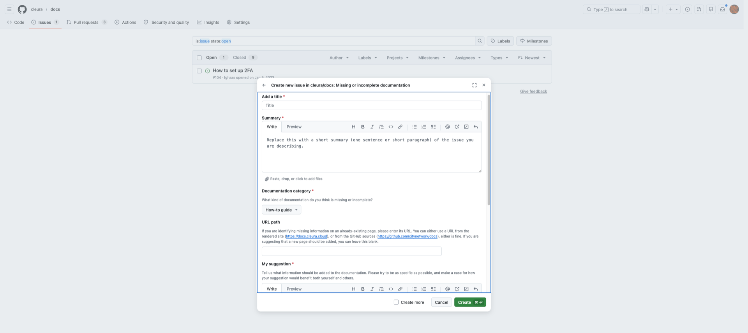Open the repository Settings tab

coord(238,22)
